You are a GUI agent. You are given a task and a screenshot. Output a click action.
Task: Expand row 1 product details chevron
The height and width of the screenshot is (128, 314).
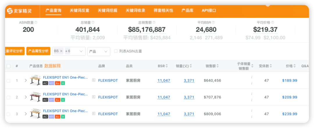click(26, 80)
